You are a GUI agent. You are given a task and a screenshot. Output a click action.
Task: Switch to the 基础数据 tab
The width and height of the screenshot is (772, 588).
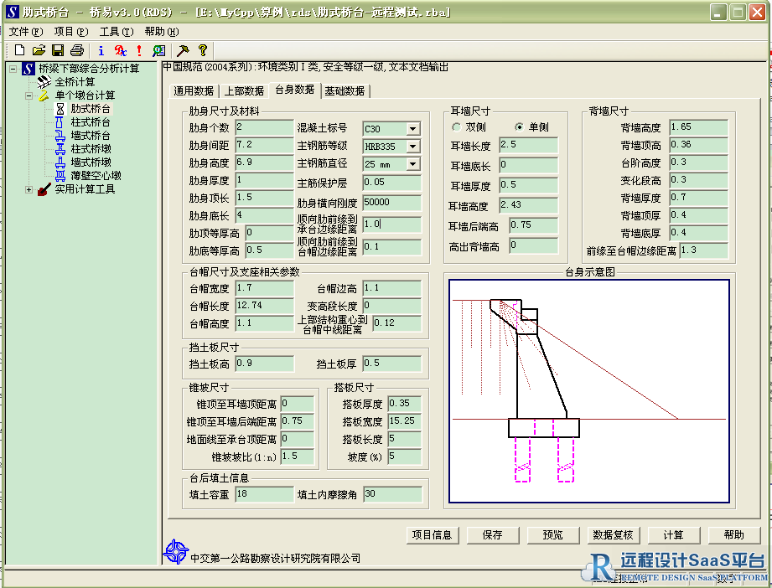click(x=345, y=91)
